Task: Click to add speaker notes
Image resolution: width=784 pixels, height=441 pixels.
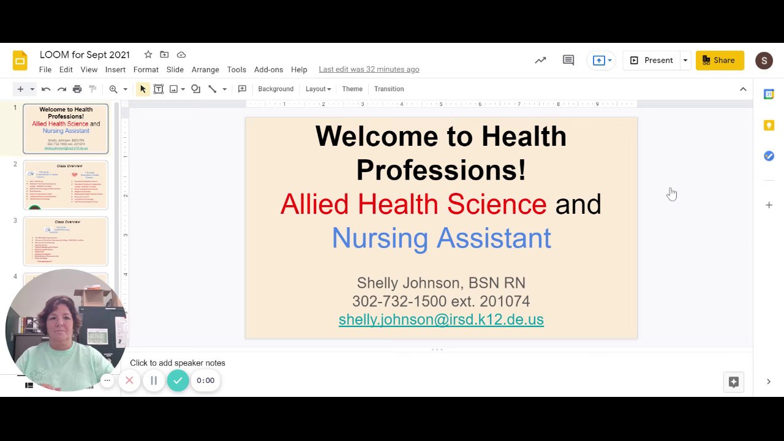Action: 178,363
